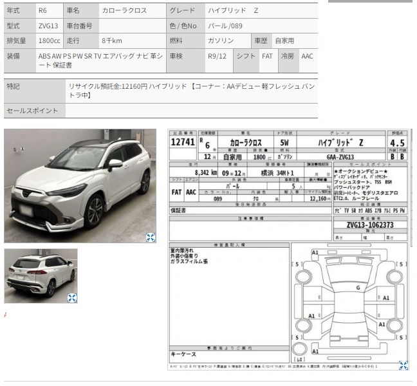Click the inspector note 室内薄汚れ
This screenshot has height=386, width=417.
(182, 250)
